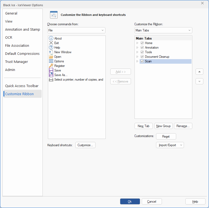Expand the Annotation tree node

tap(137, 47)
